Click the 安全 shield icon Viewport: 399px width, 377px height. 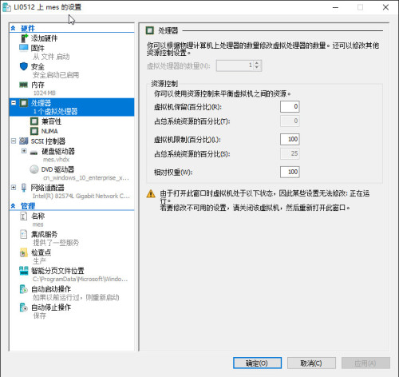pyautogui.click(x=24, y=66)
